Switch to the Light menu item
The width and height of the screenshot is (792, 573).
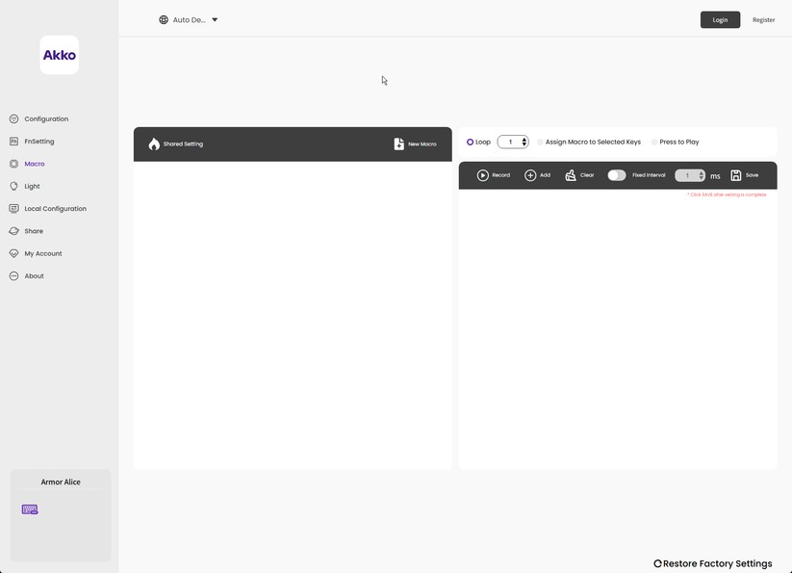pos(33,187)
